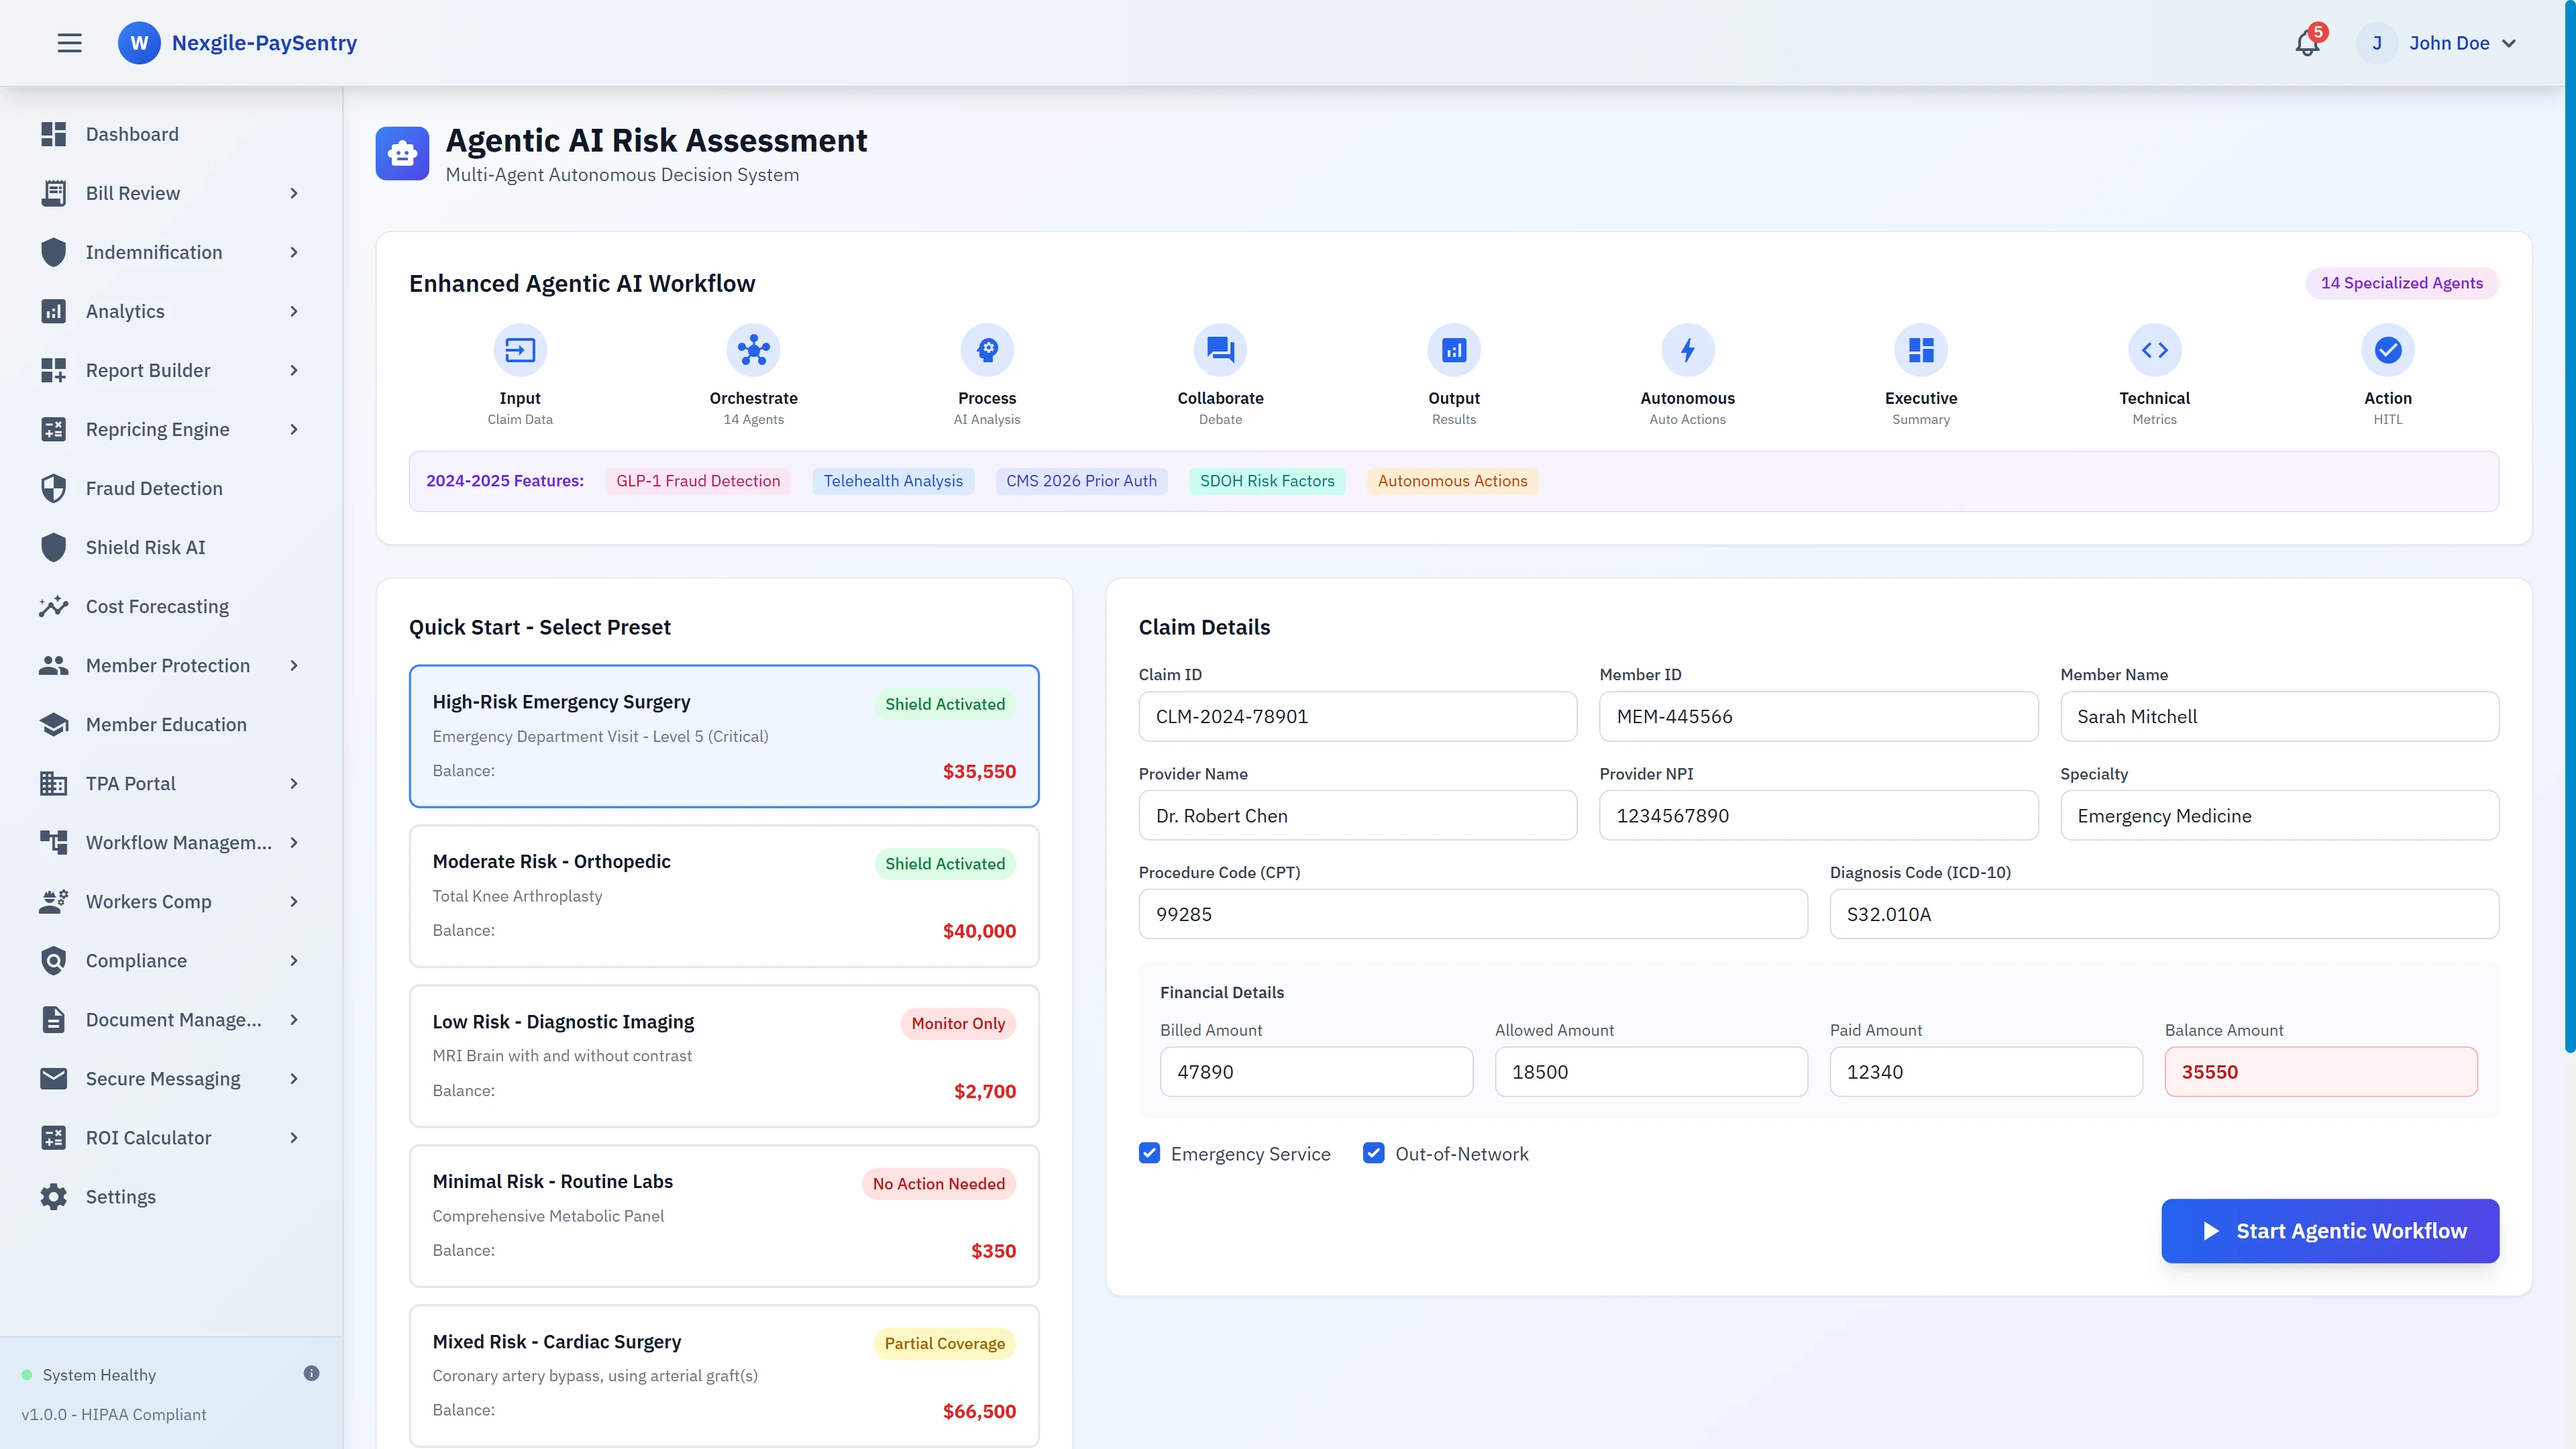Expand the Bill Review menu

[x=132, y=193]
